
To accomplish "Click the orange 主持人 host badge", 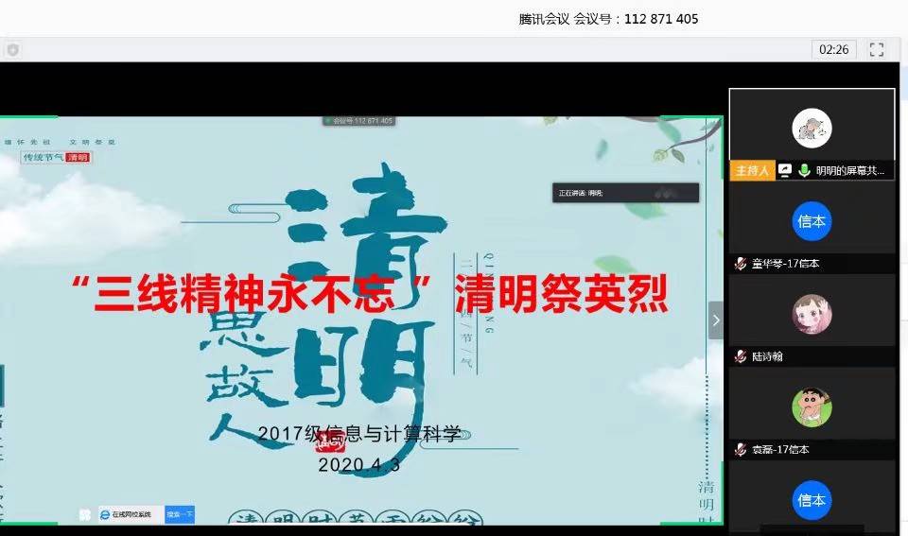I will (752, 170).
